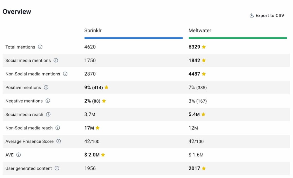This screenshot has width=293, height=178.
Task: Click the Average Presence Score info icon
Action: pos(59,141)
